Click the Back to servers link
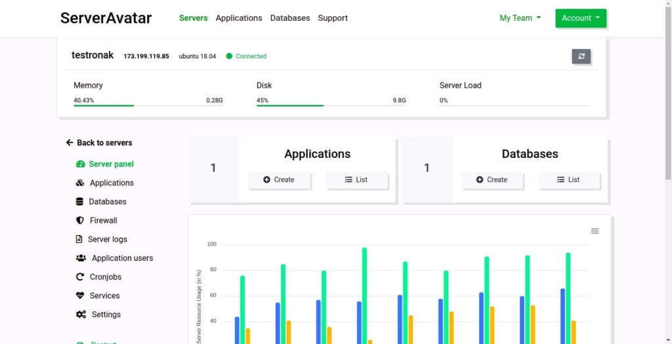The width and height of the screenshot is (672, 344). (x=99, y=142)
